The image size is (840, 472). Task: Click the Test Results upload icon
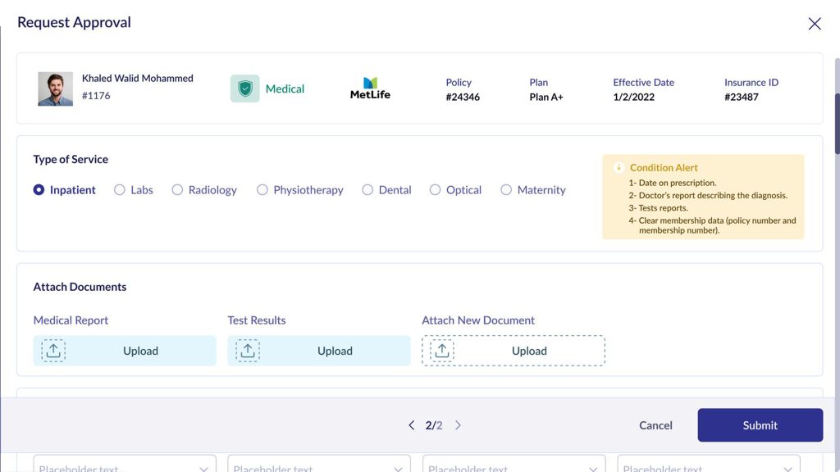248,351
